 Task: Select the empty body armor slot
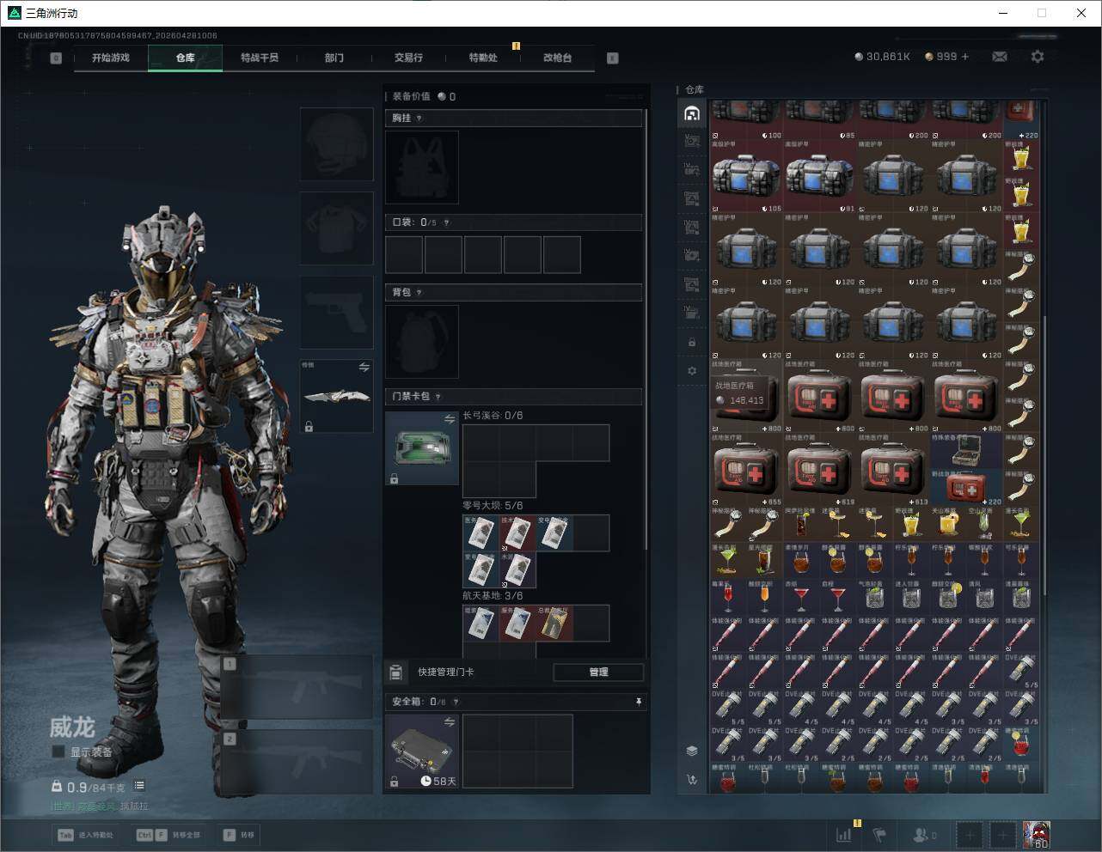click(x=337, y=228)
